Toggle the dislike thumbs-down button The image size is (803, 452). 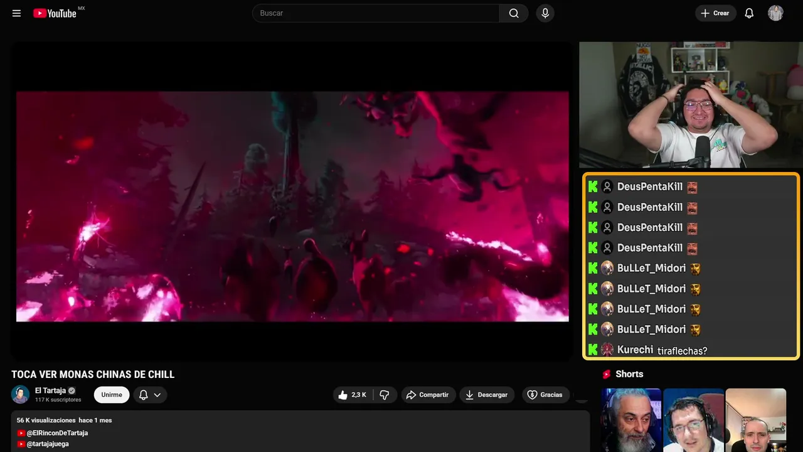pyautogui.click(x=385, y=395)
